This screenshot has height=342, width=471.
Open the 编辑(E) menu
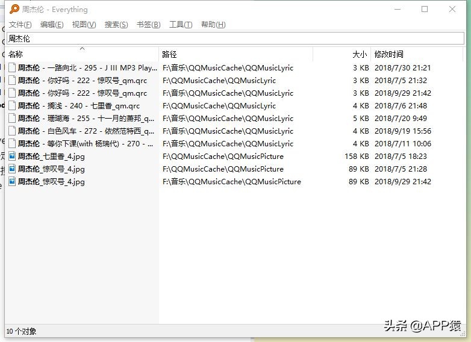(x=52, y=25)
